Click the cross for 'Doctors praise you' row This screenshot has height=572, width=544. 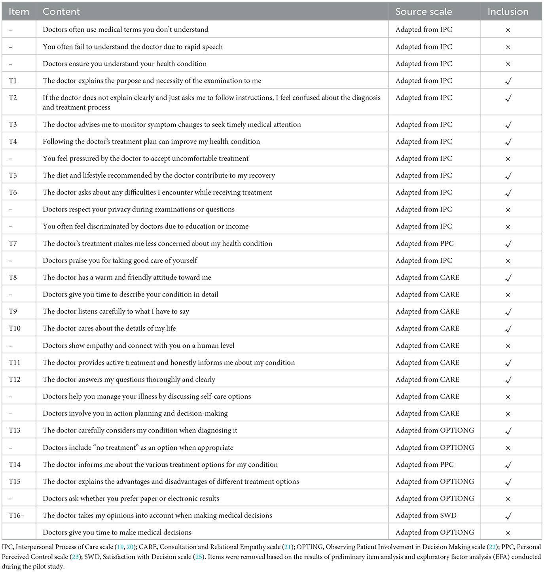point(508,261)
